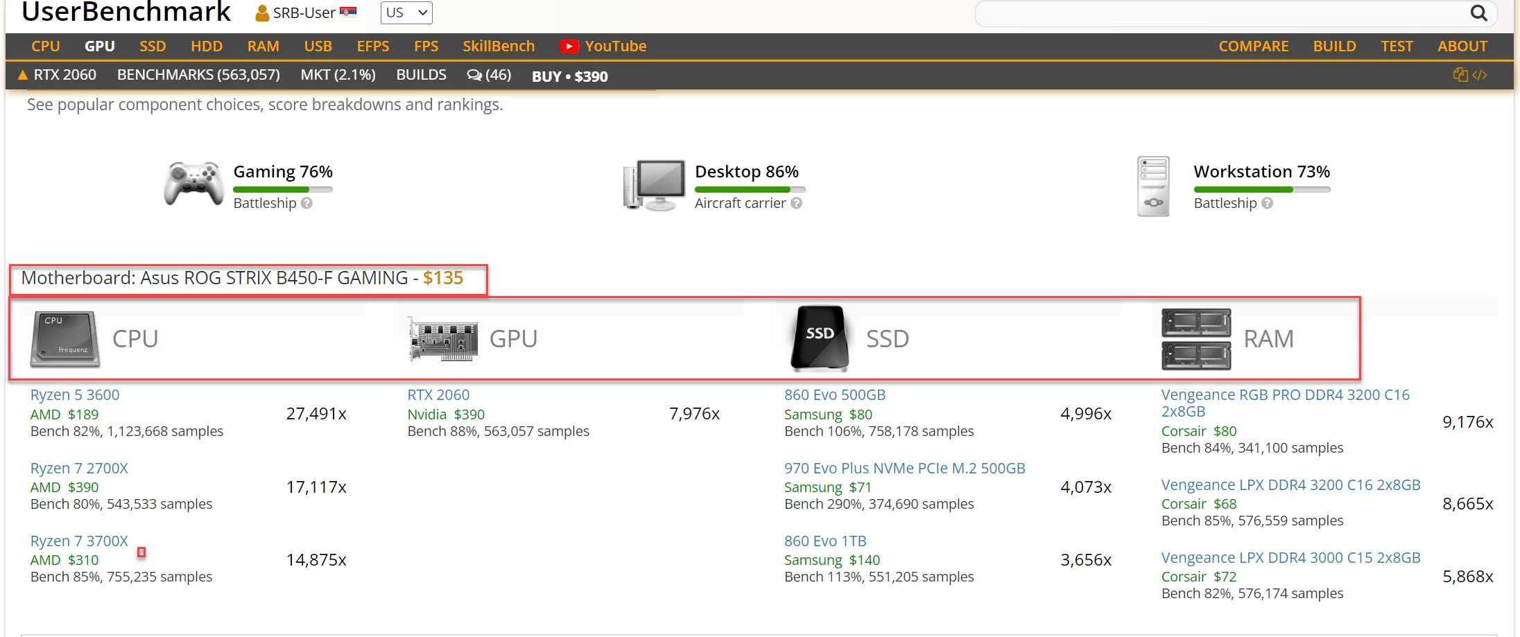The height and width of the screenshot is (637, 1520).
Task: Open the Ryzen 5 3600 link
Action: 75,395
